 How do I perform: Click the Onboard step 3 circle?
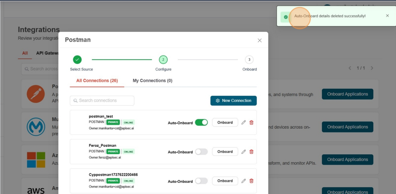[x=249, y=60]
